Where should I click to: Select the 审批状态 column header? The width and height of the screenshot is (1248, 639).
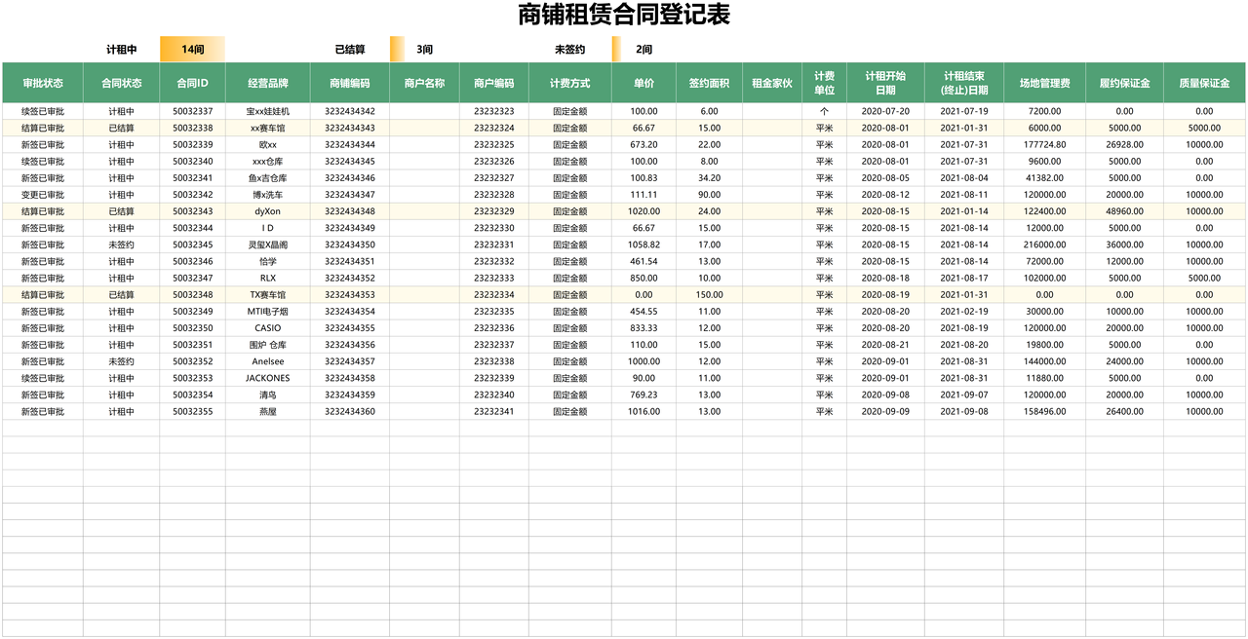coord(43,82)
